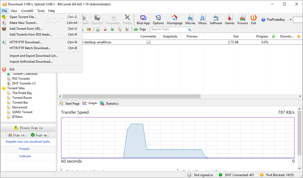This screenshot has width=303, height=178.
Task: Switch to the Start Page tab
Action: [70, 103]
